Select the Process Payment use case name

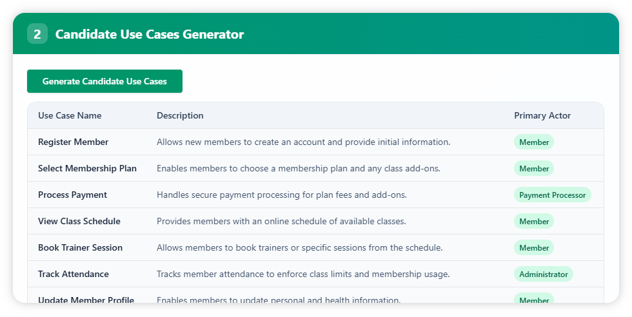click(72, 195)
